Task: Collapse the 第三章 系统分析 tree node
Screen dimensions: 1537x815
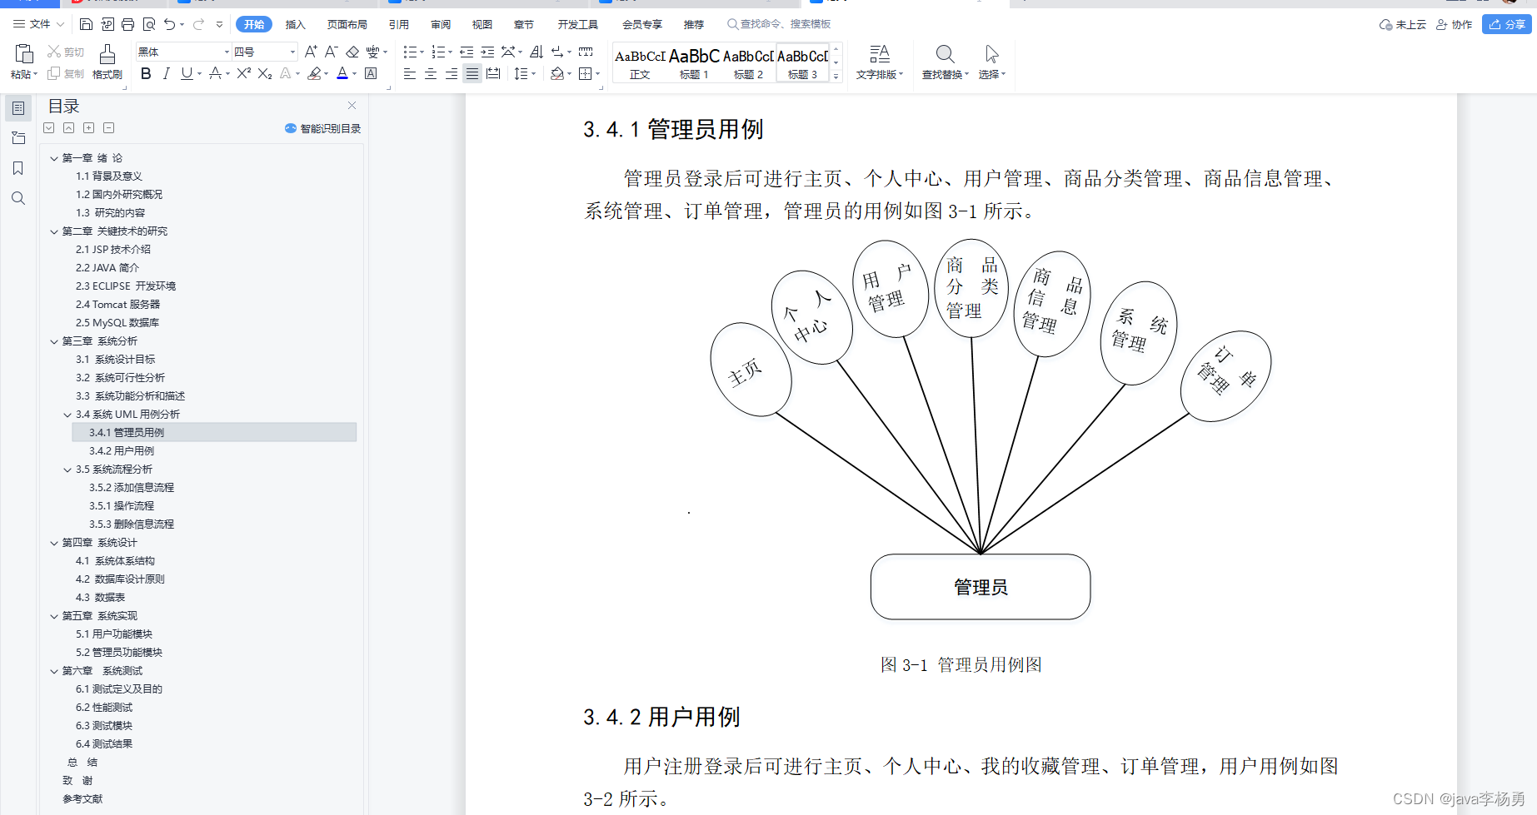Action: [x=54, y=341]
